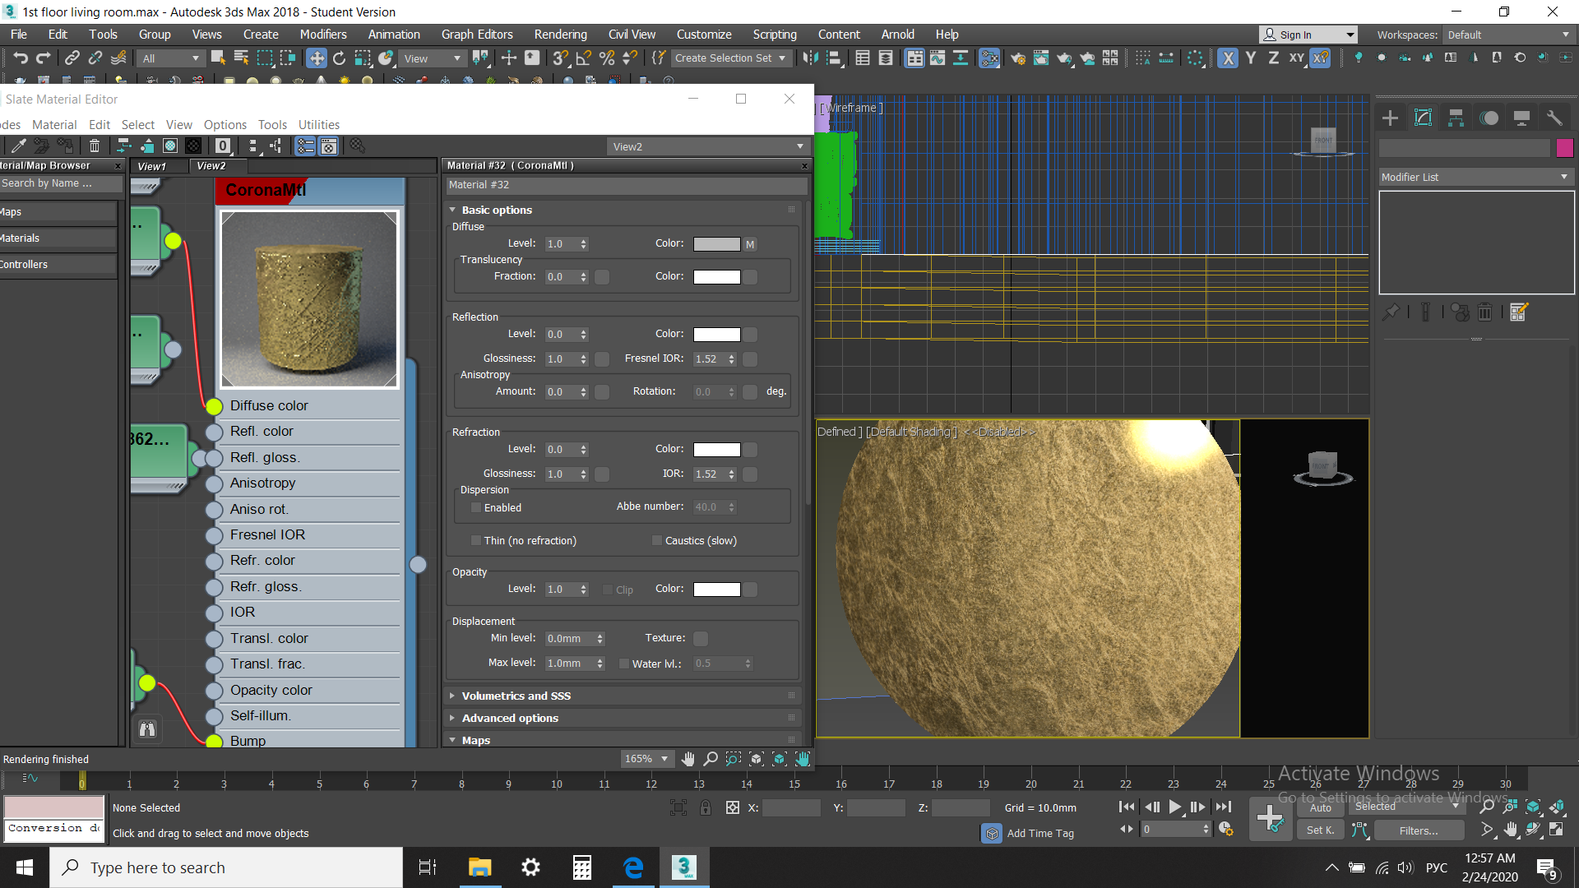Open the Create tab plus icon

[1390, 118]
